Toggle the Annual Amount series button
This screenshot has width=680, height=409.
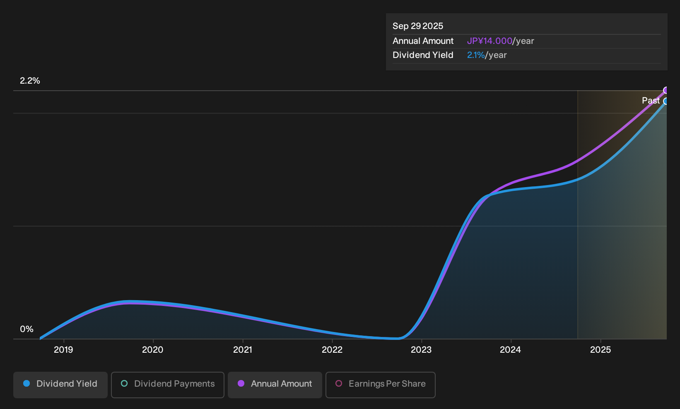pyautogui.click(x=275, y=385)
